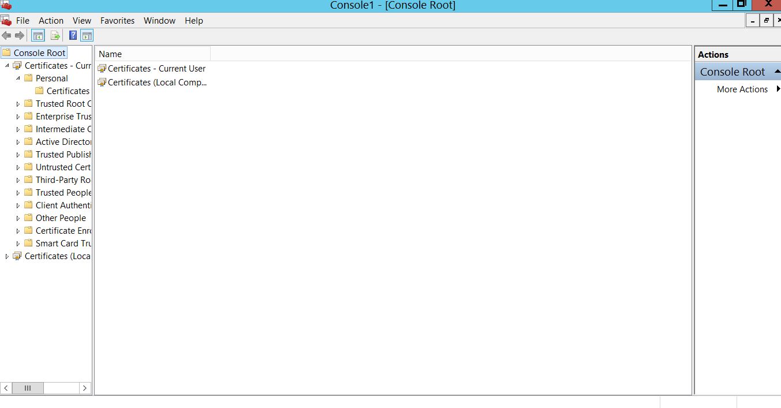Open the Window menu
The image size is (781, 408).
click(159, 20)
